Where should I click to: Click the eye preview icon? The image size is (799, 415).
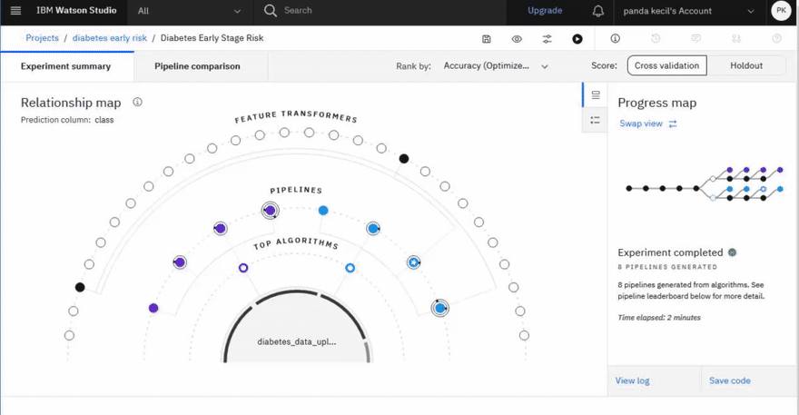coord(517,39)
